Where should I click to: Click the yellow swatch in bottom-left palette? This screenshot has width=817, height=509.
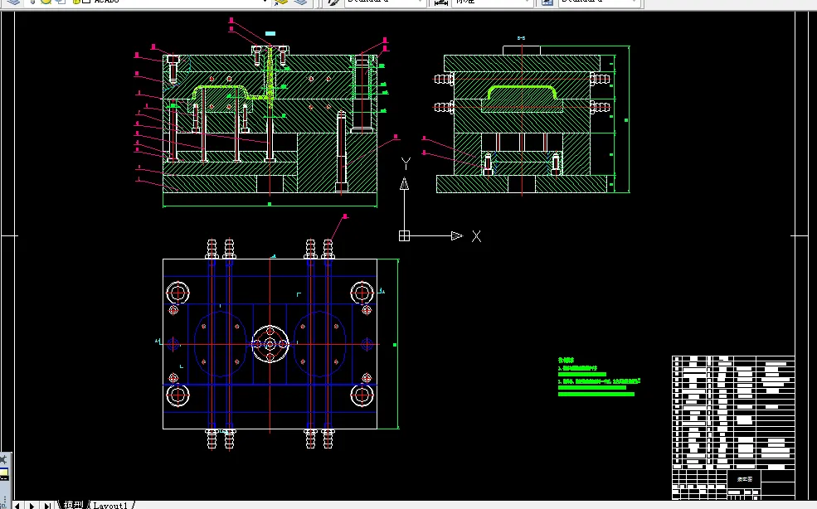(3, 473)
